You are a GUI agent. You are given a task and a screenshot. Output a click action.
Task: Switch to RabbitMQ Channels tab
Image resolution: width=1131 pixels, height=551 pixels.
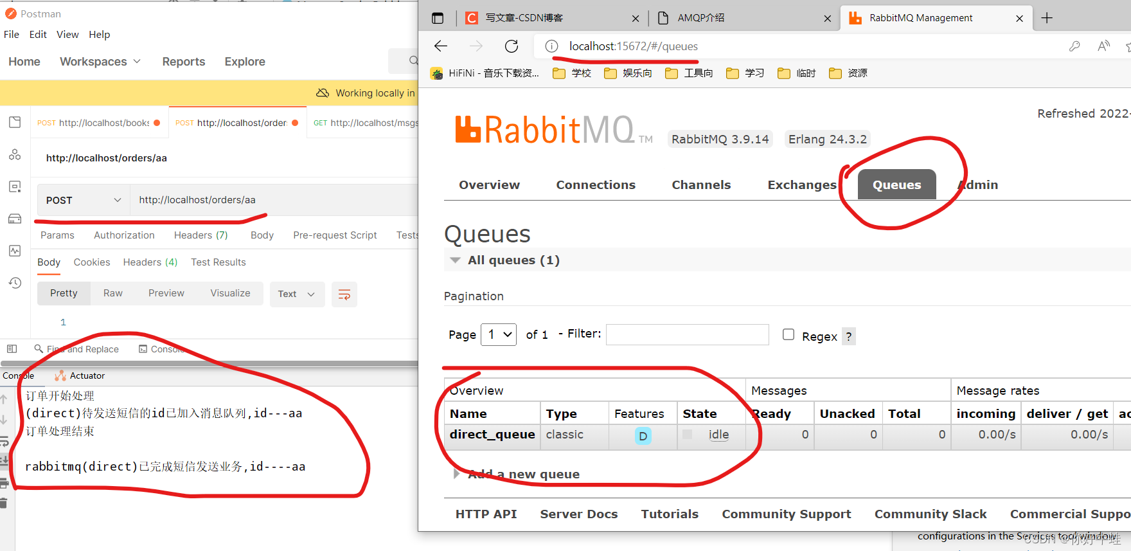[701, 185]
